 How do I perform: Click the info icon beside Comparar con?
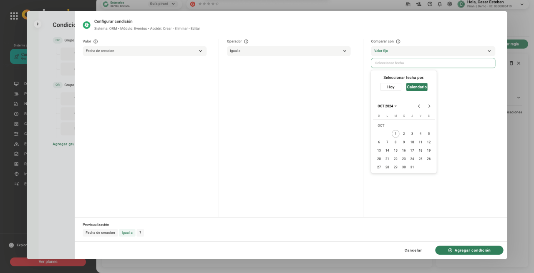[x=398, y=42]
